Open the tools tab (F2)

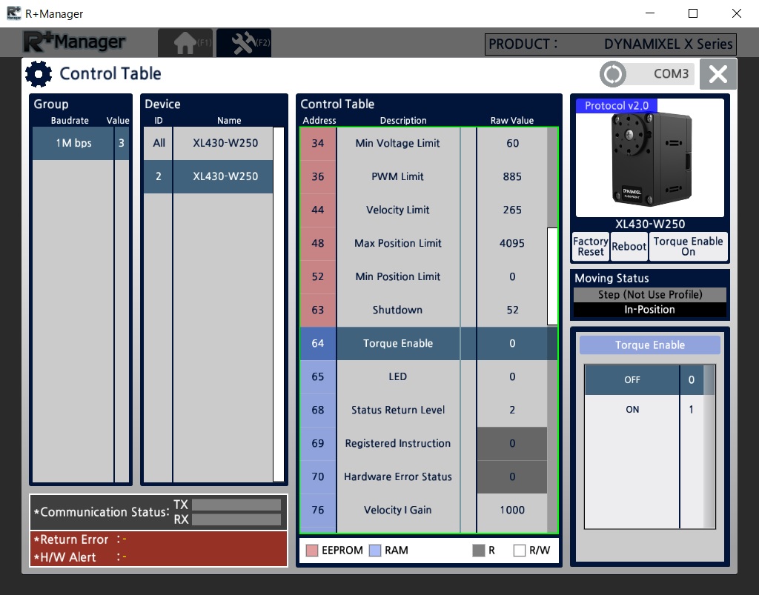click(243, 42)
